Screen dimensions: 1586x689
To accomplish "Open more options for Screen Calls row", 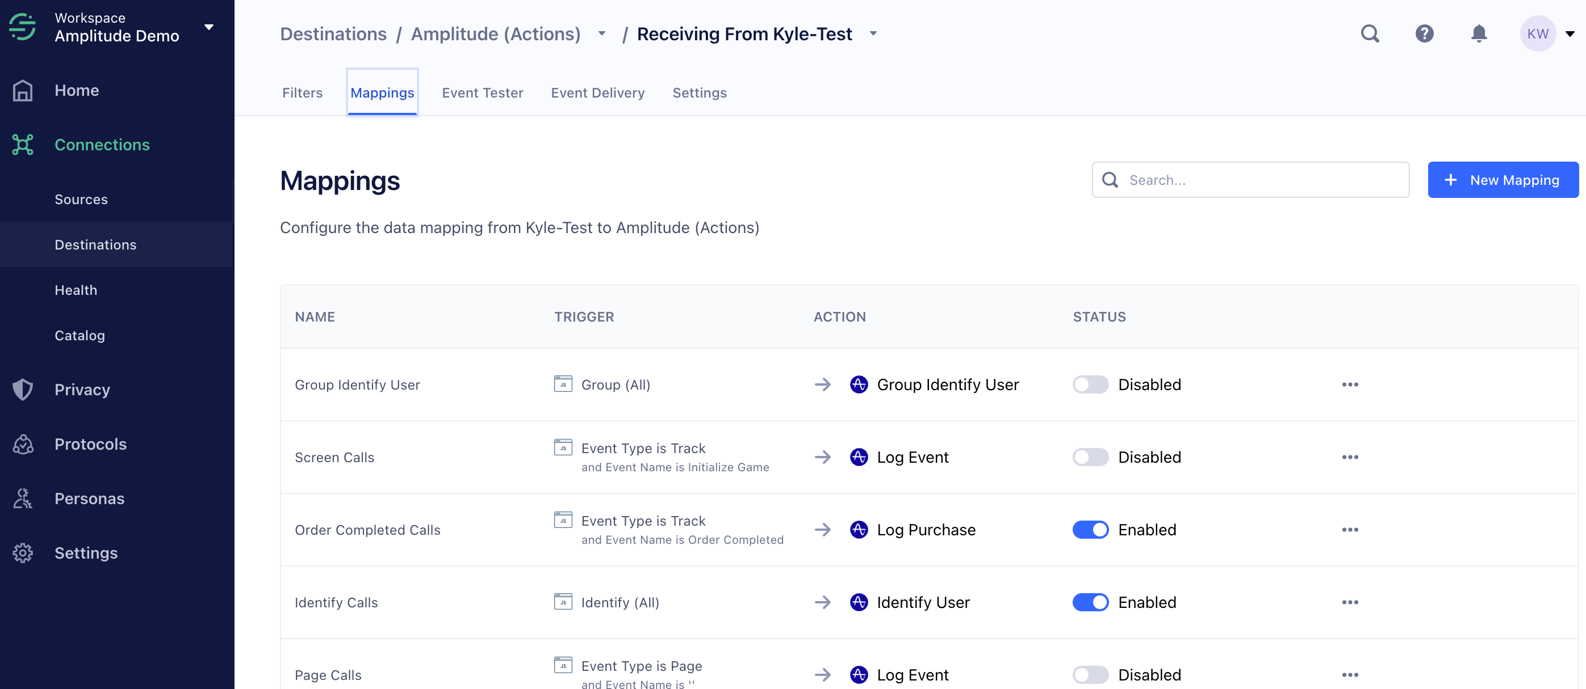I will click(x=1350, y=456).
